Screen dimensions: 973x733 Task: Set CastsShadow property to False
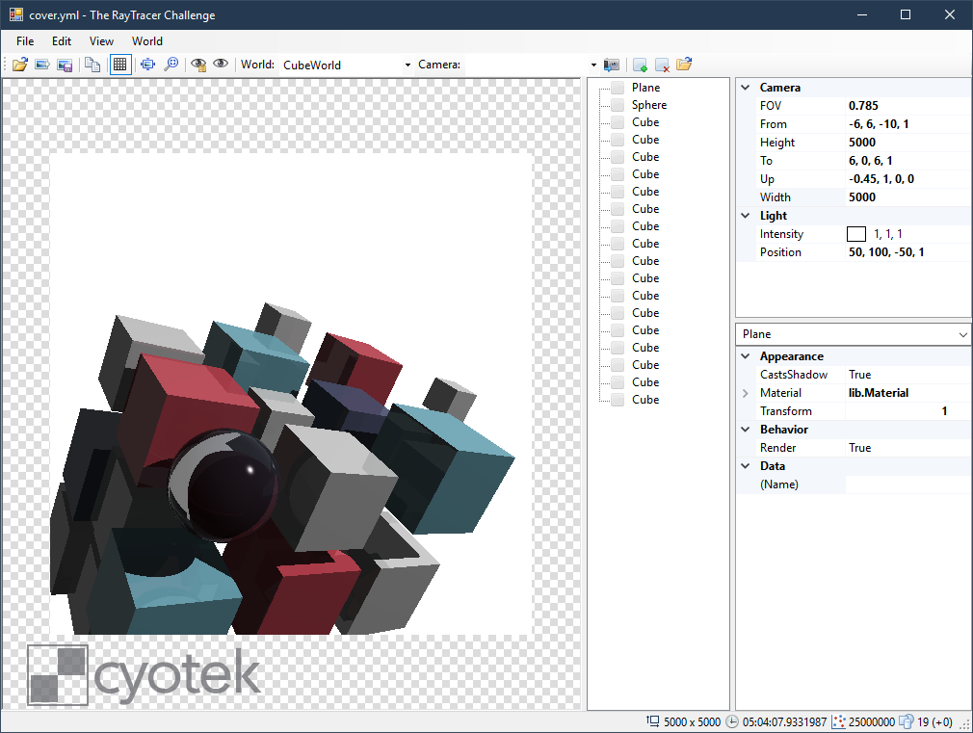click(x=906, y=374)
